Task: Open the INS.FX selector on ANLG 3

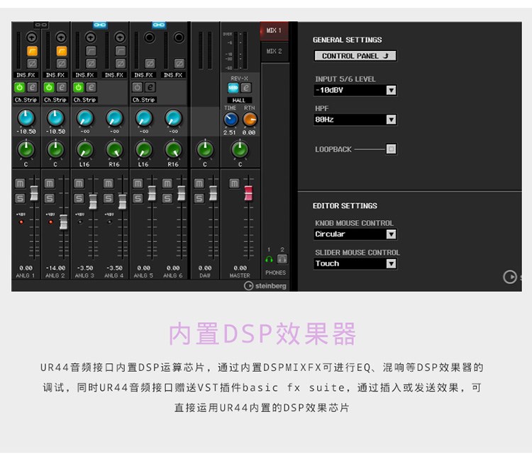Action: [85, 75]
